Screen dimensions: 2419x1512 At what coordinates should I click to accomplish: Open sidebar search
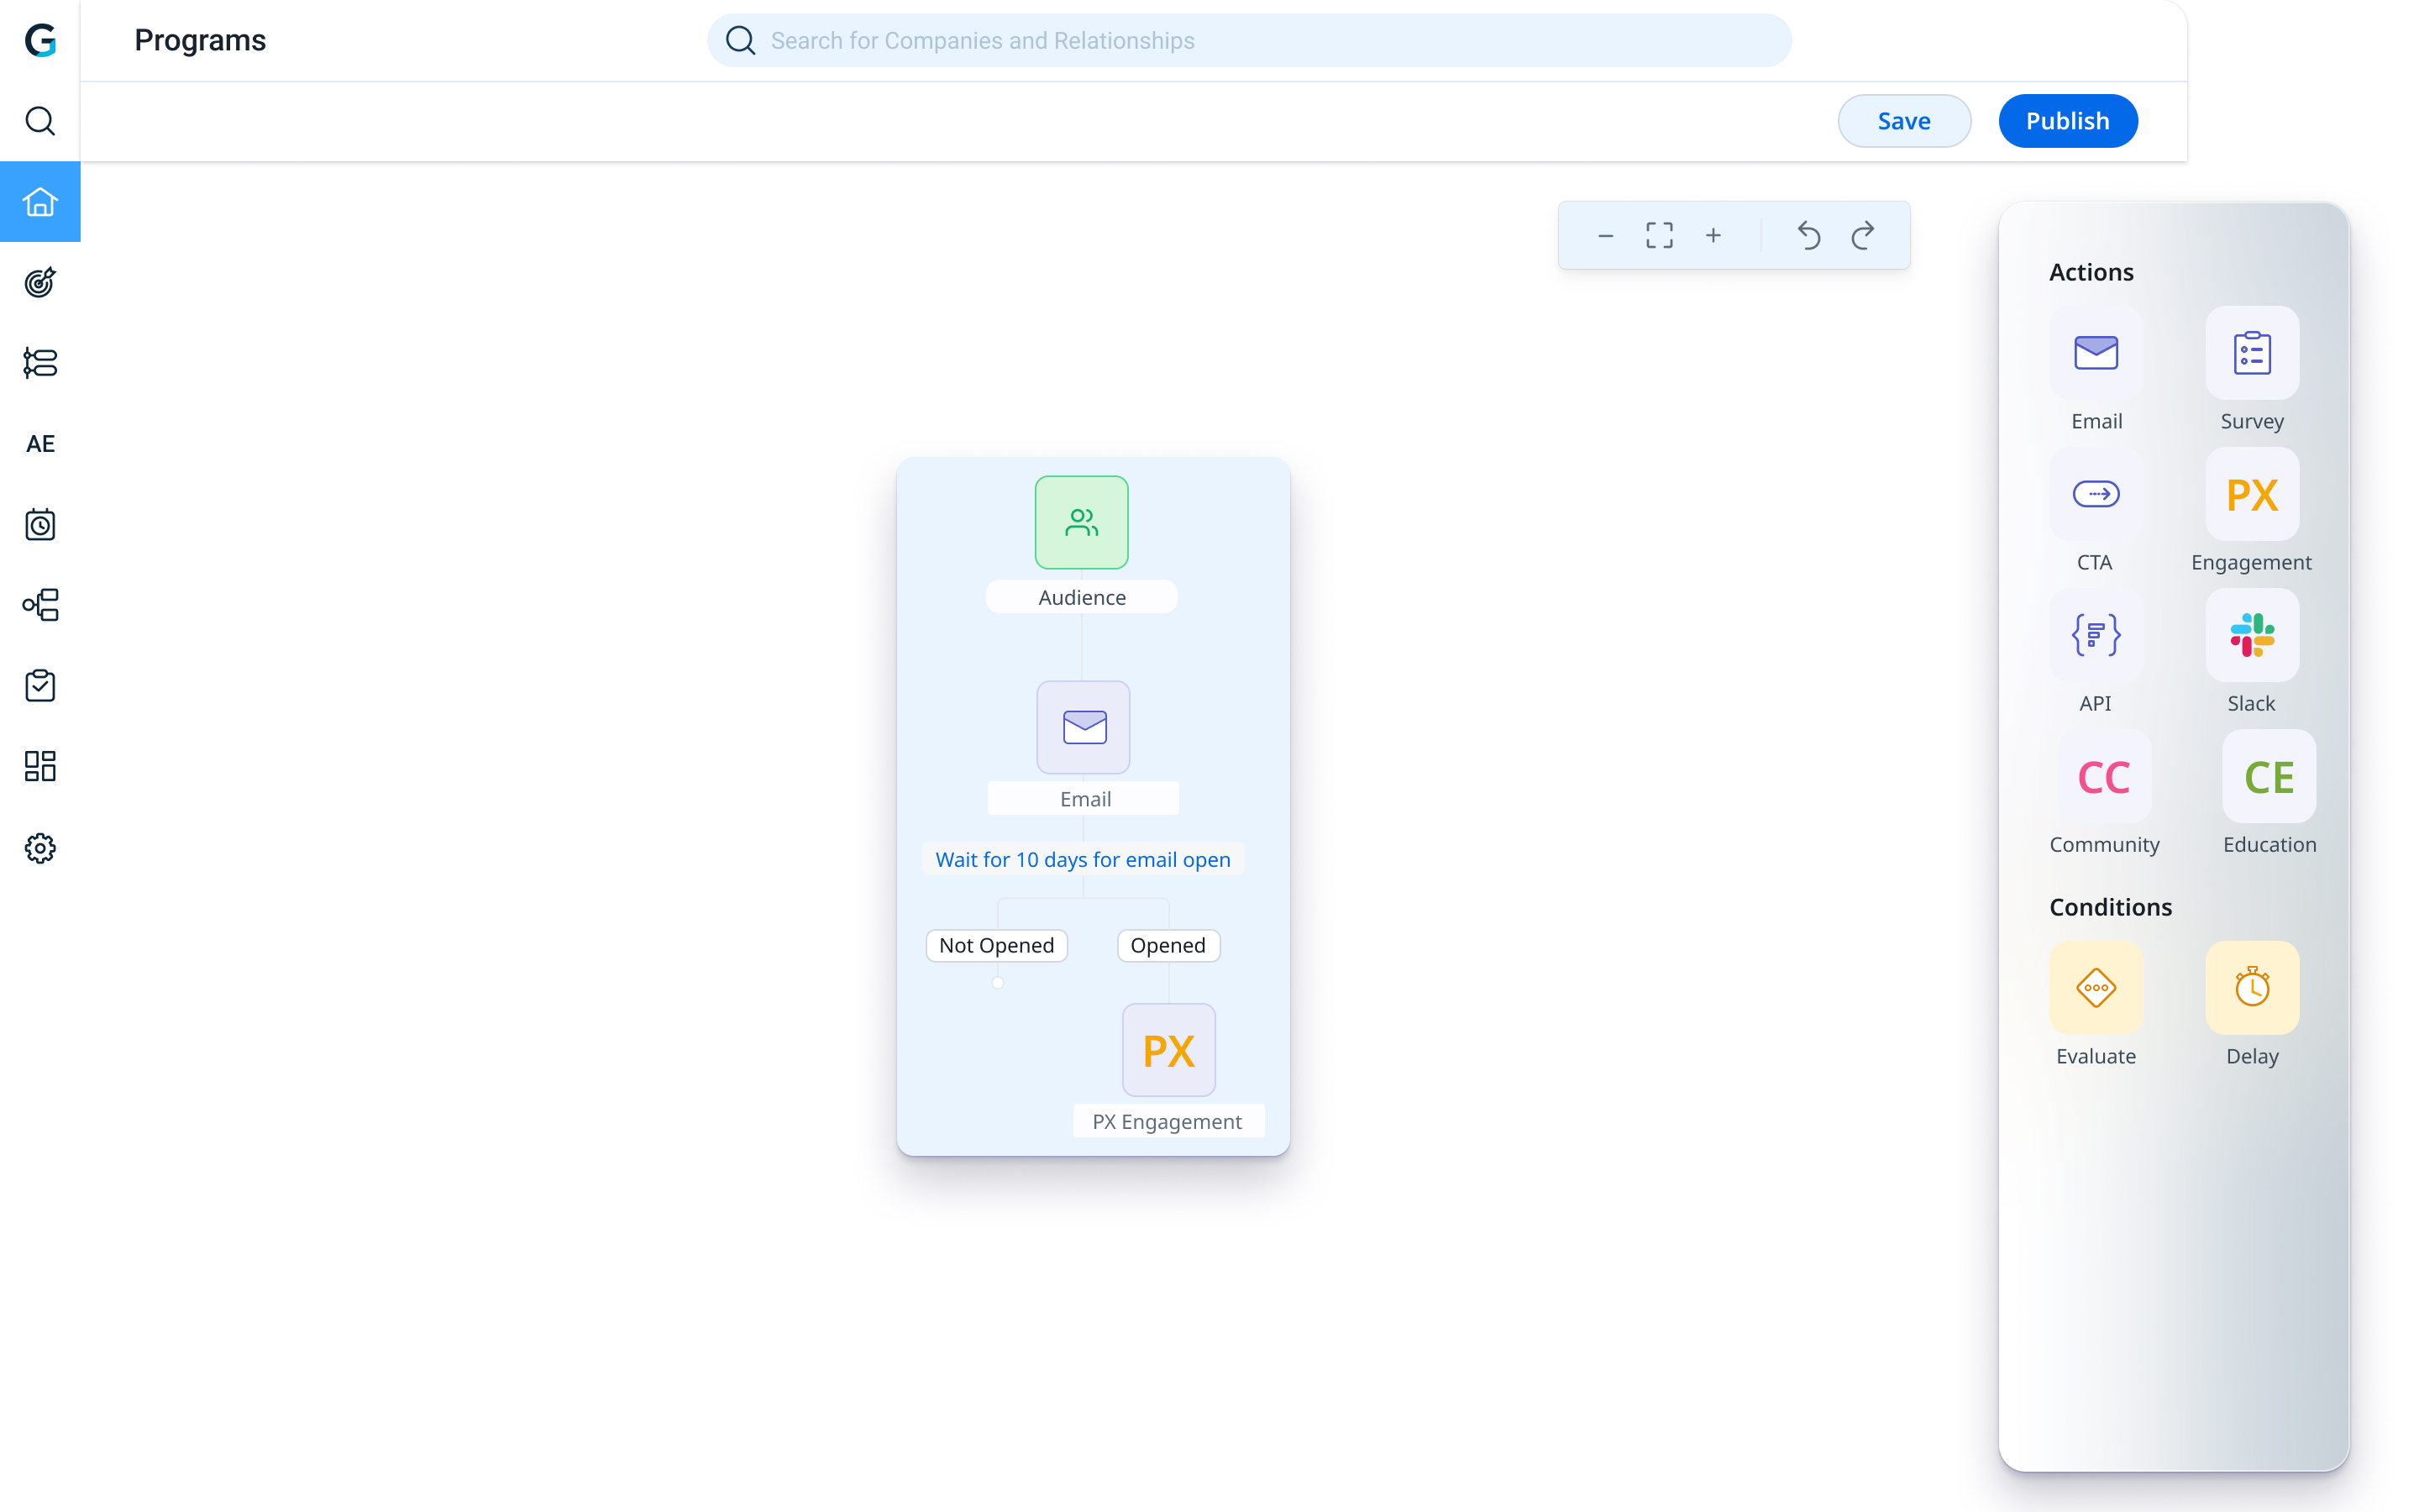click(40, 121)
